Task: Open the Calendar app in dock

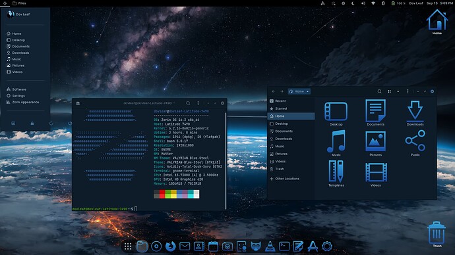Action: coord(213,246)
